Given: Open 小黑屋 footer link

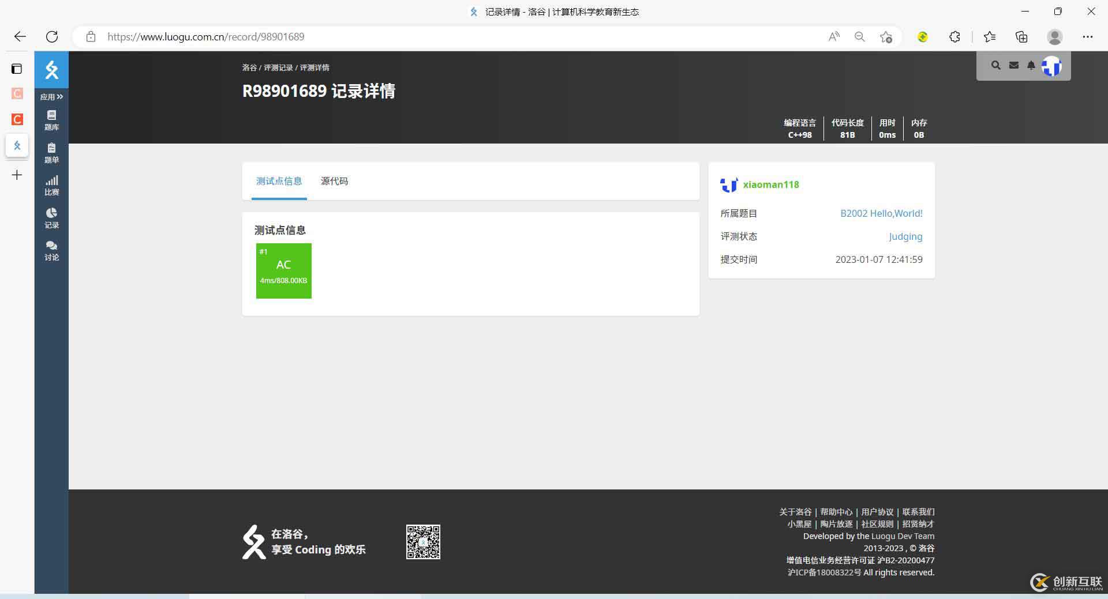Looking at the screenshot, I should point(799,524).
